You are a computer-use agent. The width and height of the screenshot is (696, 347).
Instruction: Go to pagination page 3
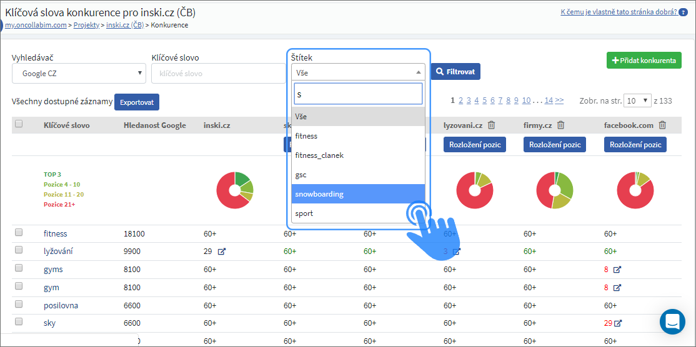pyautogui.click(x=469, y=100)
